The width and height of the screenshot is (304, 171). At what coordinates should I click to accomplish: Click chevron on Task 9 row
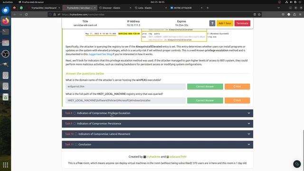coord(249,123)
